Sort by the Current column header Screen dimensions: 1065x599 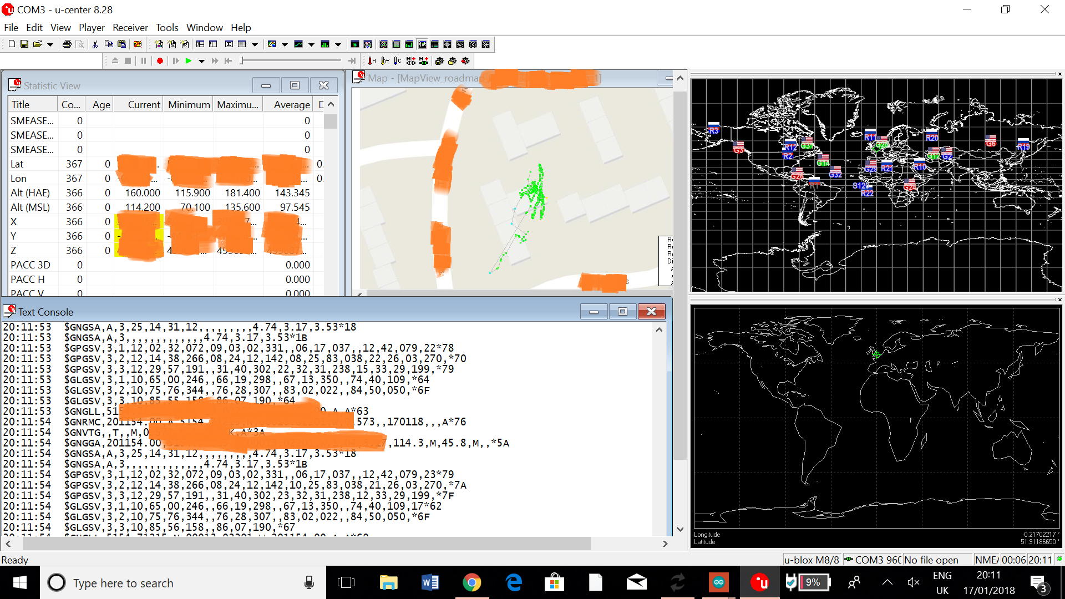click(x=139, y=104)
